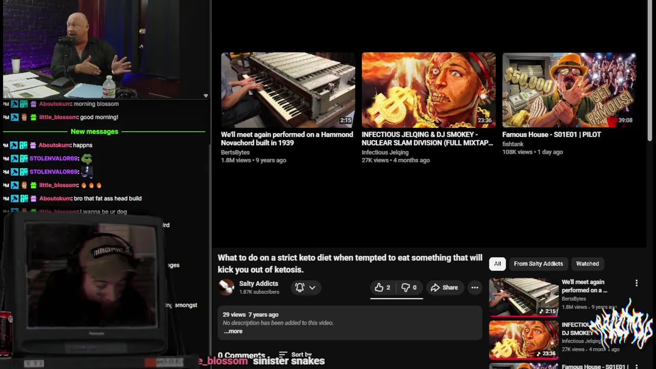Click the 0 Comments heading
This screenshot has height=369, width=656.
pos(241,355)
